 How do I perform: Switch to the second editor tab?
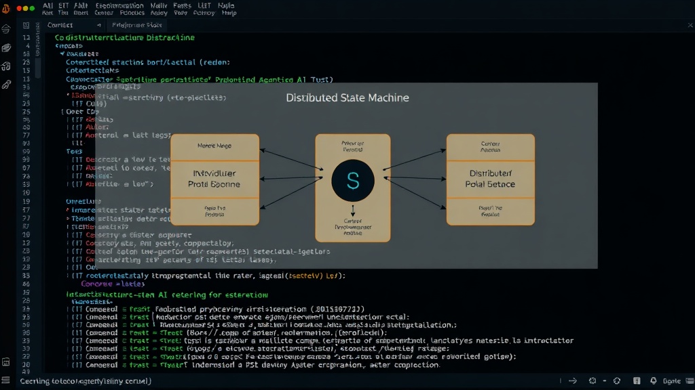pos(136,25)
